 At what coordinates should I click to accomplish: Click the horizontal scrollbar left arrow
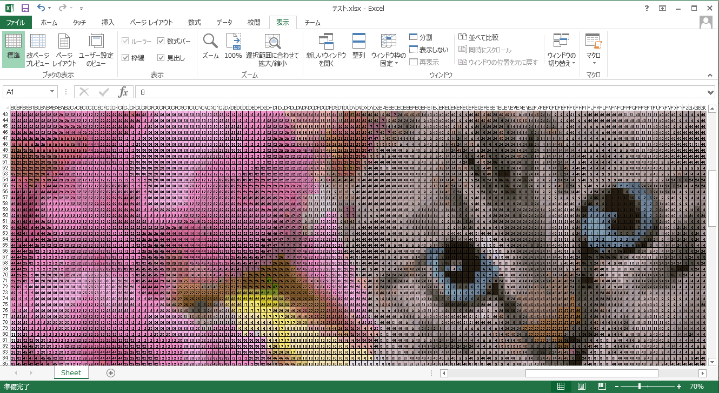click(444, 373)
